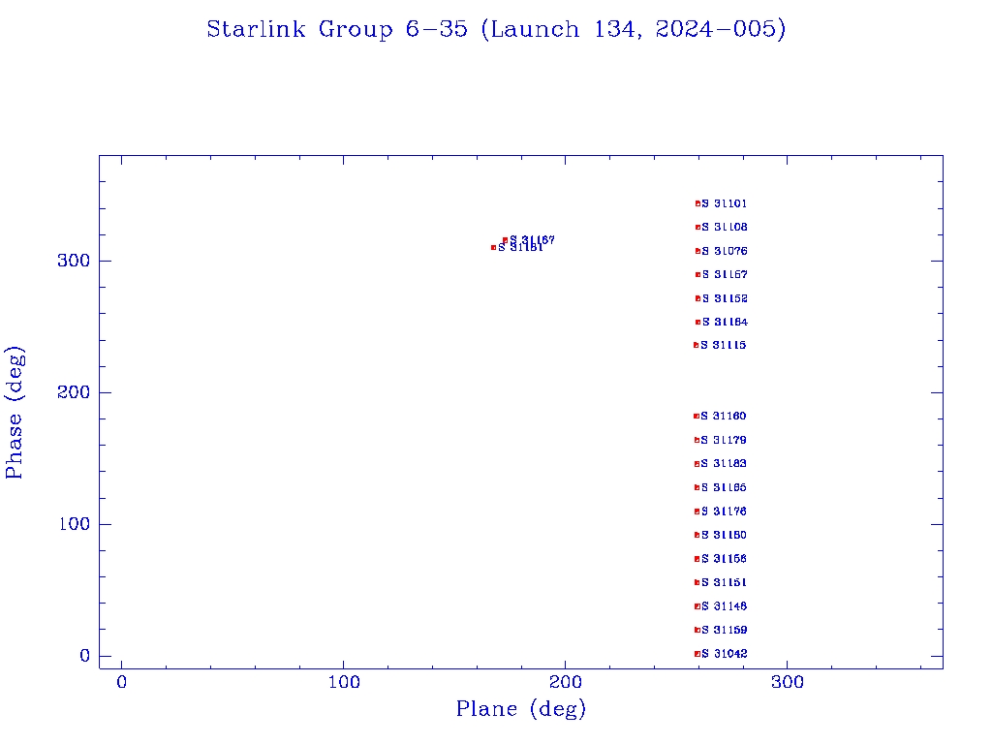Click the "200" tick label on Plane axis
This screenshot has height=744, width=992.
point(566,682)
